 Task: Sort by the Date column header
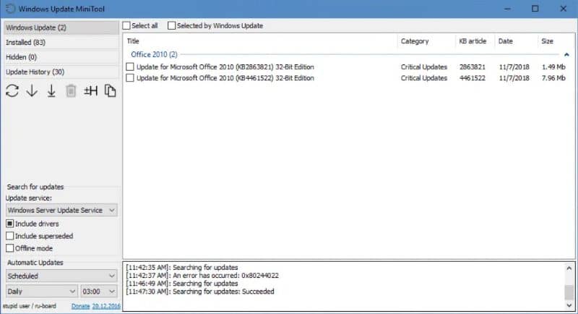point(516,41)
